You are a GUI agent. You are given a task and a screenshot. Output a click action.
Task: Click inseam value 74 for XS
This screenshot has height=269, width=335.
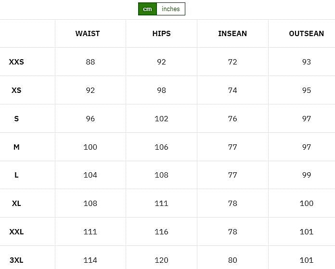click(x=232, y=90)
